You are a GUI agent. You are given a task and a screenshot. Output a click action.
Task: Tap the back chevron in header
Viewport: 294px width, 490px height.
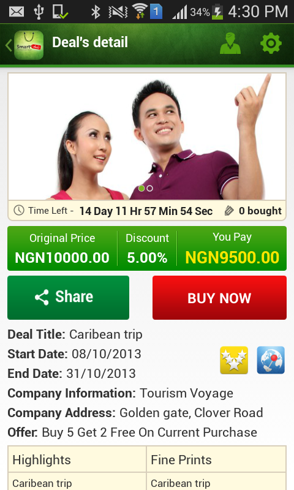click(x=9, y=45)
